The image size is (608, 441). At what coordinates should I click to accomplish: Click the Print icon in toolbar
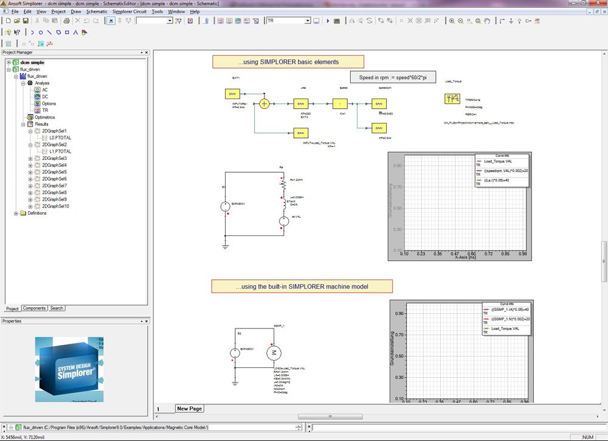66,21
